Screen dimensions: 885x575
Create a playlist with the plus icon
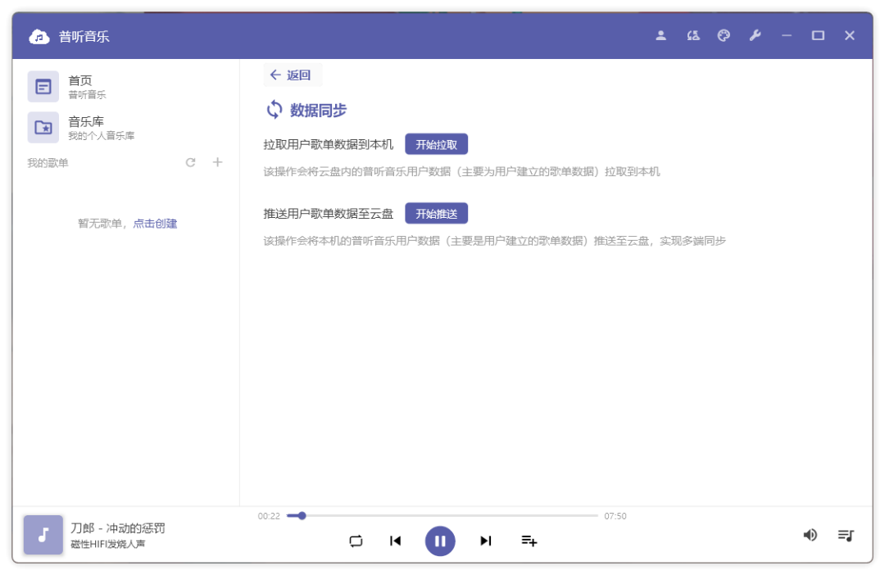point(217,162)
